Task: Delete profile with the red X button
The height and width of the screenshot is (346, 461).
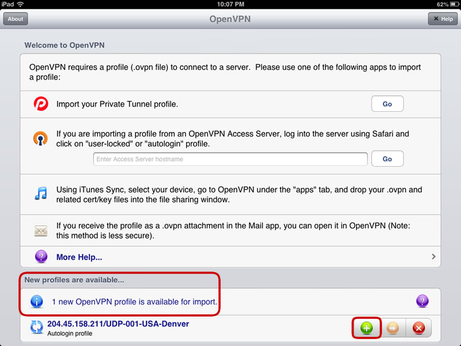Action: click(x=419, y=328)
